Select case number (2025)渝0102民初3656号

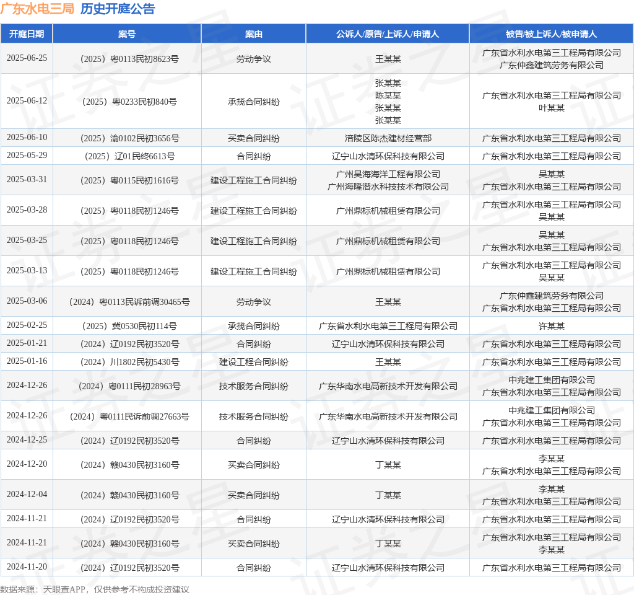point(129,138)
